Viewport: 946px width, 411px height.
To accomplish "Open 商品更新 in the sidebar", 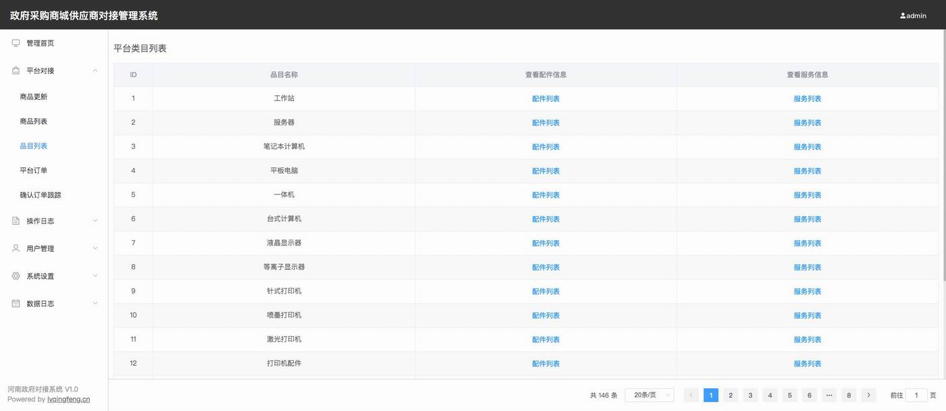I will [34, 97].
